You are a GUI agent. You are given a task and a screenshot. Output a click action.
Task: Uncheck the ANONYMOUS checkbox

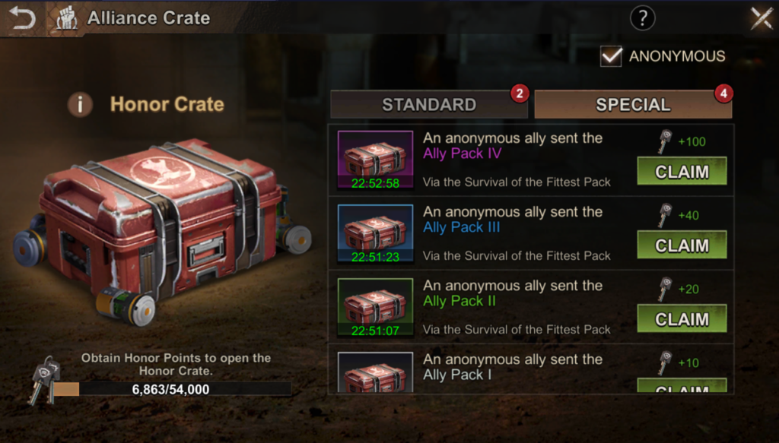click(x=611, y=56)
